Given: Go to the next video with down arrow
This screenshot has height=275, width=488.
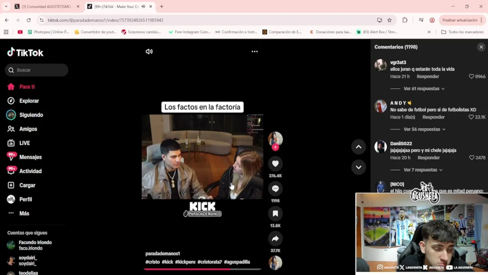Looking at the screenshot, I should tap(359, 167).
